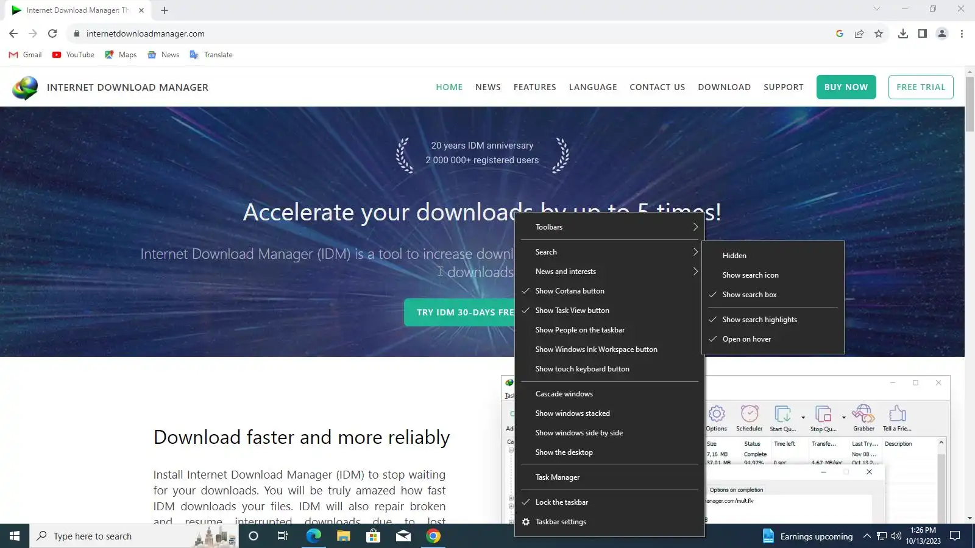Open the Windows Start menu
The image size is (975, 548).
(x=15, y=536)
